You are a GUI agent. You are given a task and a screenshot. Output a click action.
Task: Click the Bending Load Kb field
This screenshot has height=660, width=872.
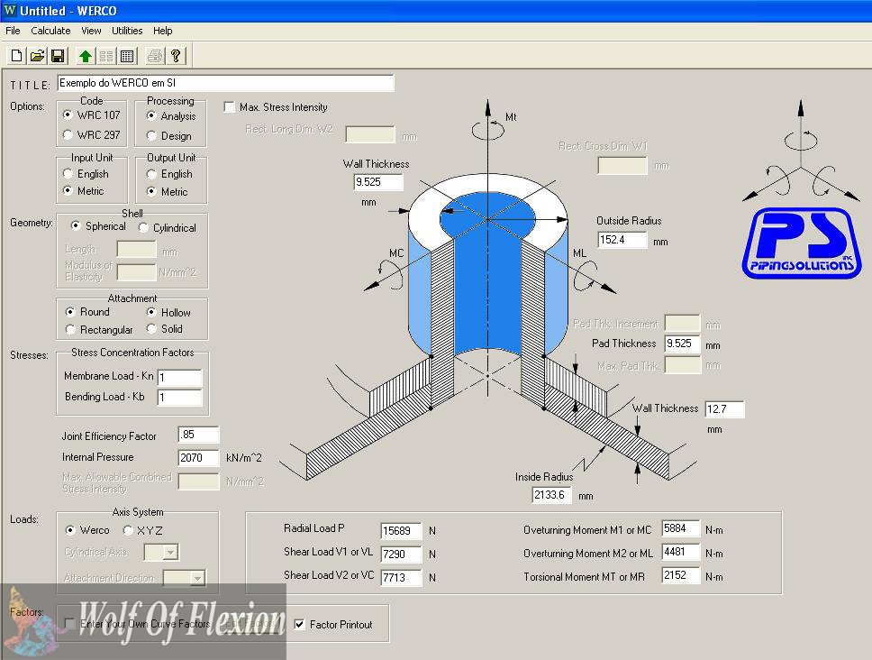pyautogui.click(x=179, y=398)
